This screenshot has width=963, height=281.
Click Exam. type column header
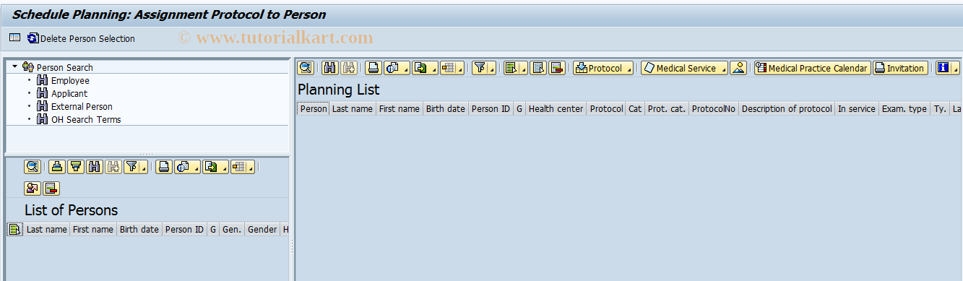click(x=904, y=109)
